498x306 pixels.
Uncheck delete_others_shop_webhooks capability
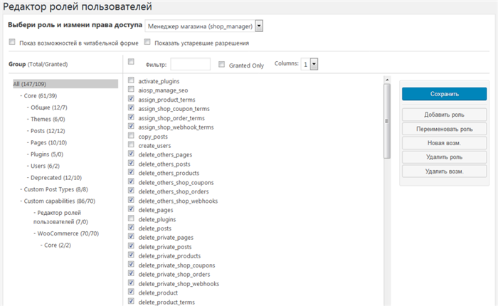point(131,200)
